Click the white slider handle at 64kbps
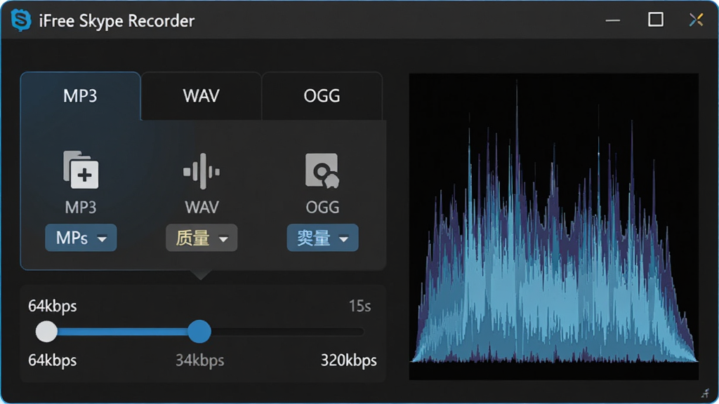Screen dimensions: 719x404 click(46, 331)
